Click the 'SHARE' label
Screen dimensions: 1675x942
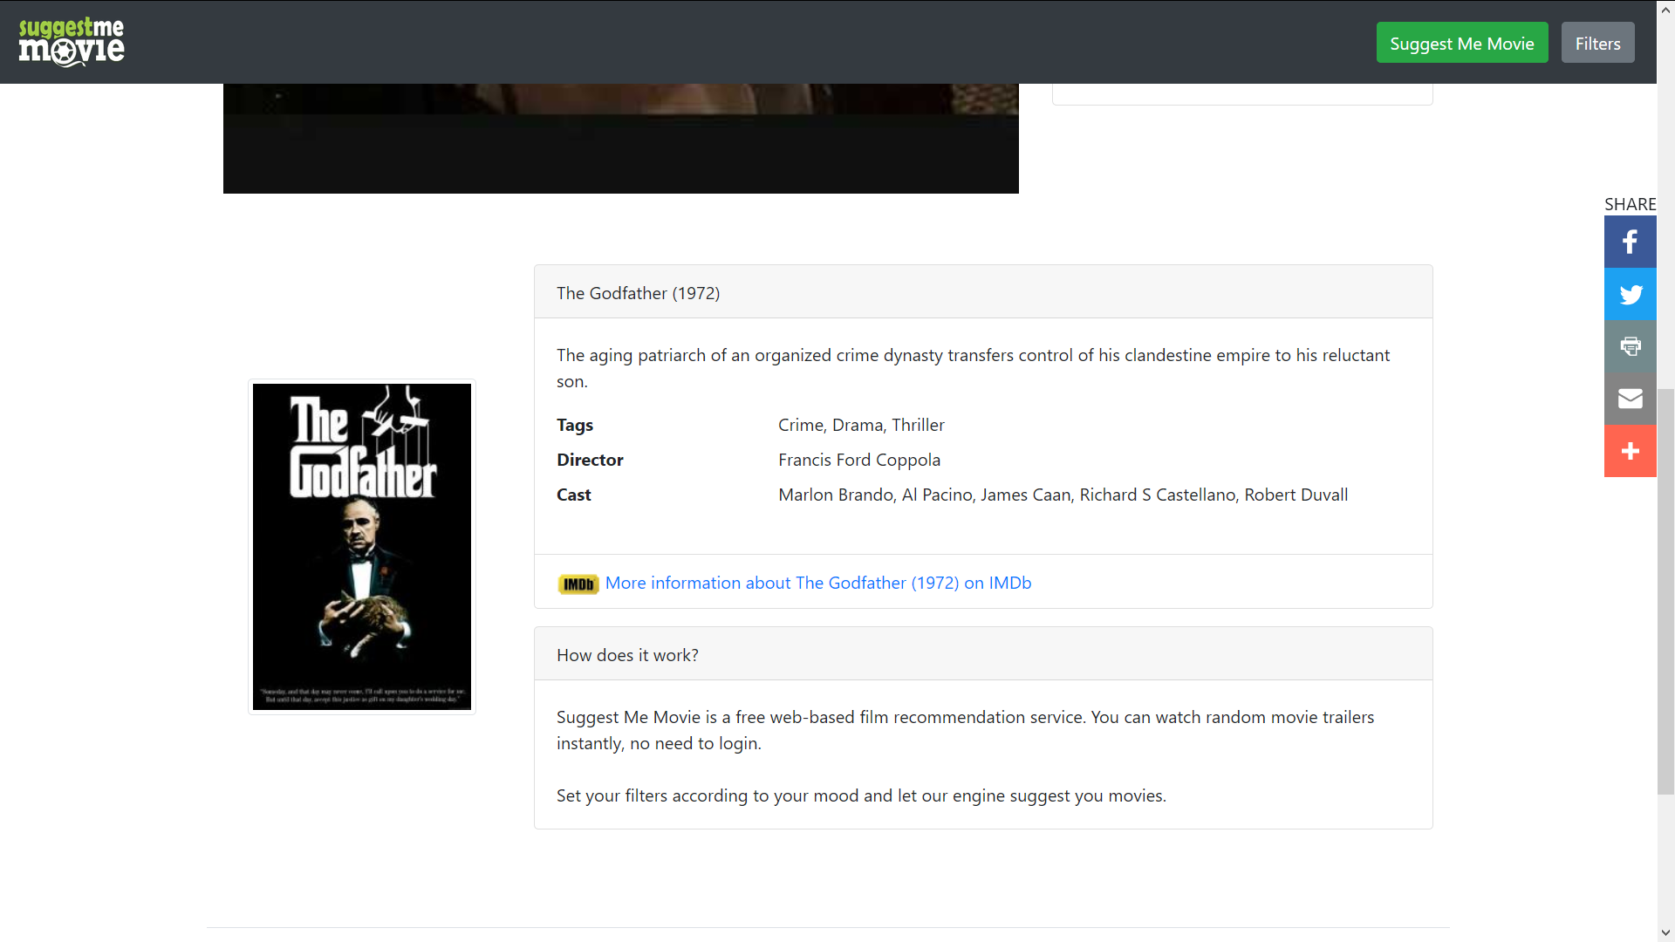pos(1630,204)
